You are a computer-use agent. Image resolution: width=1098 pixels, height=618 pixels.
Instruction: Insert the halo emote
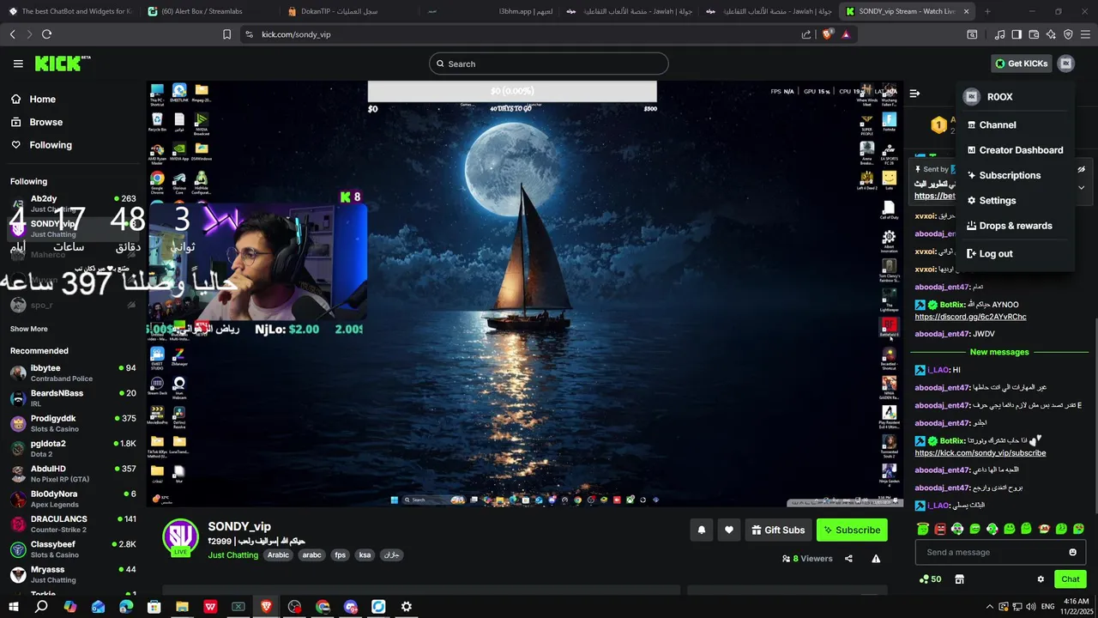tap(923, 529)
